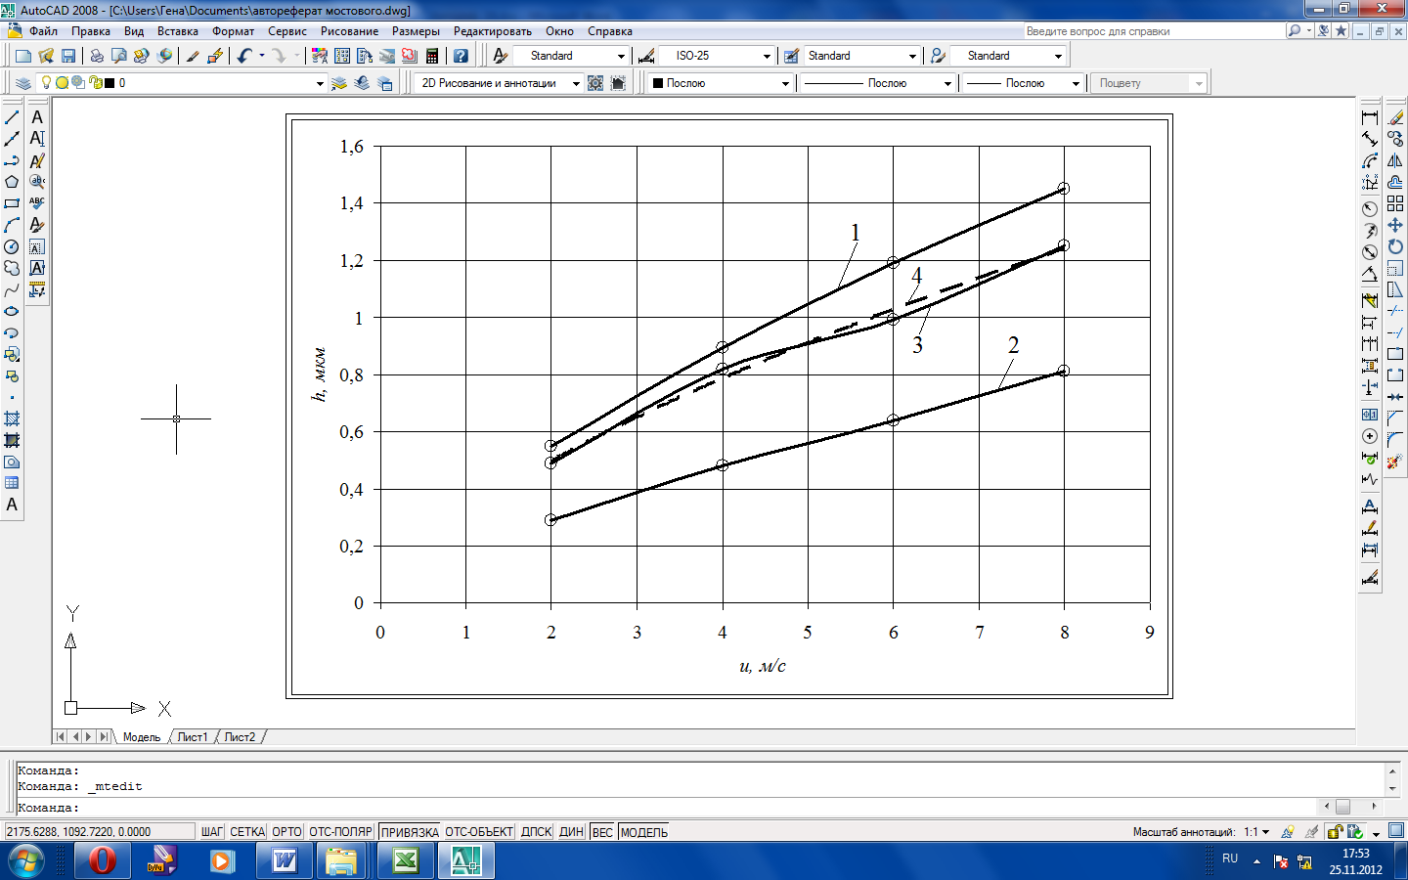Select the Rectangle drawing tool
Viewport: 1408px width, 880px height.
coord(12,203)
